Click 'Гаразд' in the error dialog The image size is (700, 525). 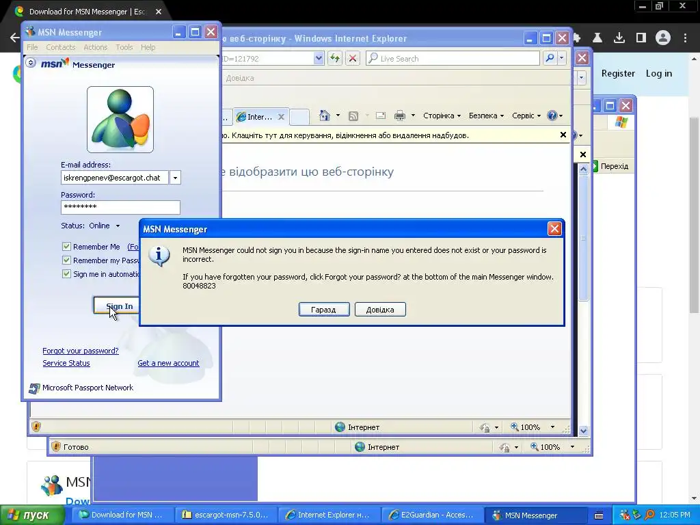[323, 310]
